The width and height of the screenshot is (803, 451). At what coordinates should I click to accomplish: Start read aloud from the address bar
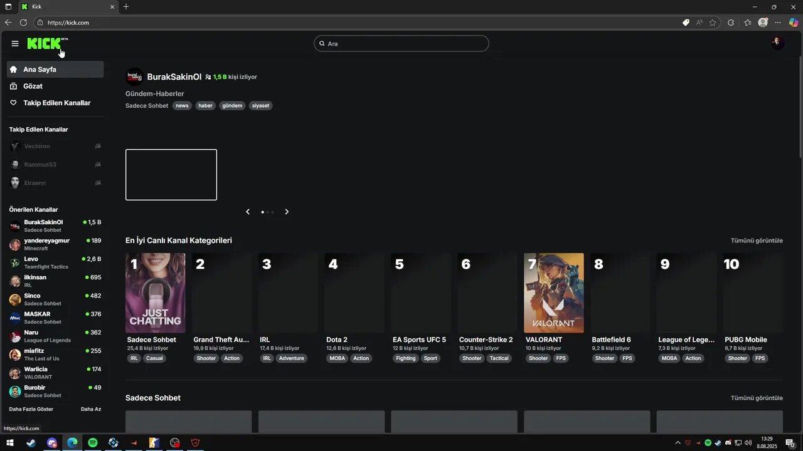click(x=699, y=23)
